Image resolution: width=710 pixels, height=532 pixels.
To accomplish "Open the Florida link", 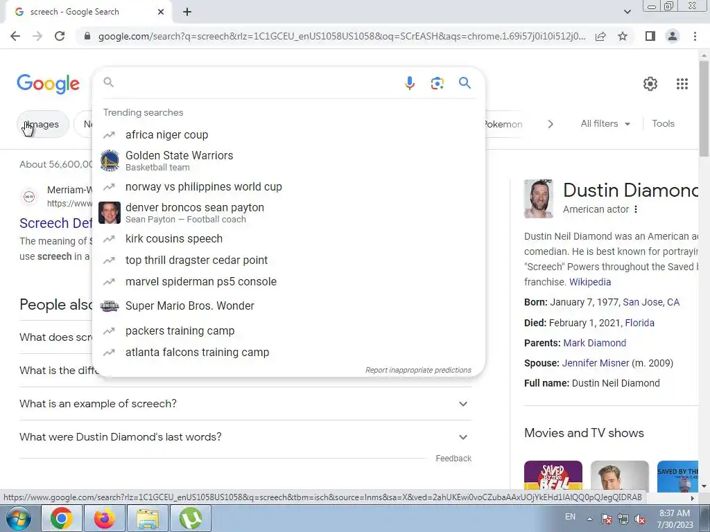I will click(x=639, y=323).
